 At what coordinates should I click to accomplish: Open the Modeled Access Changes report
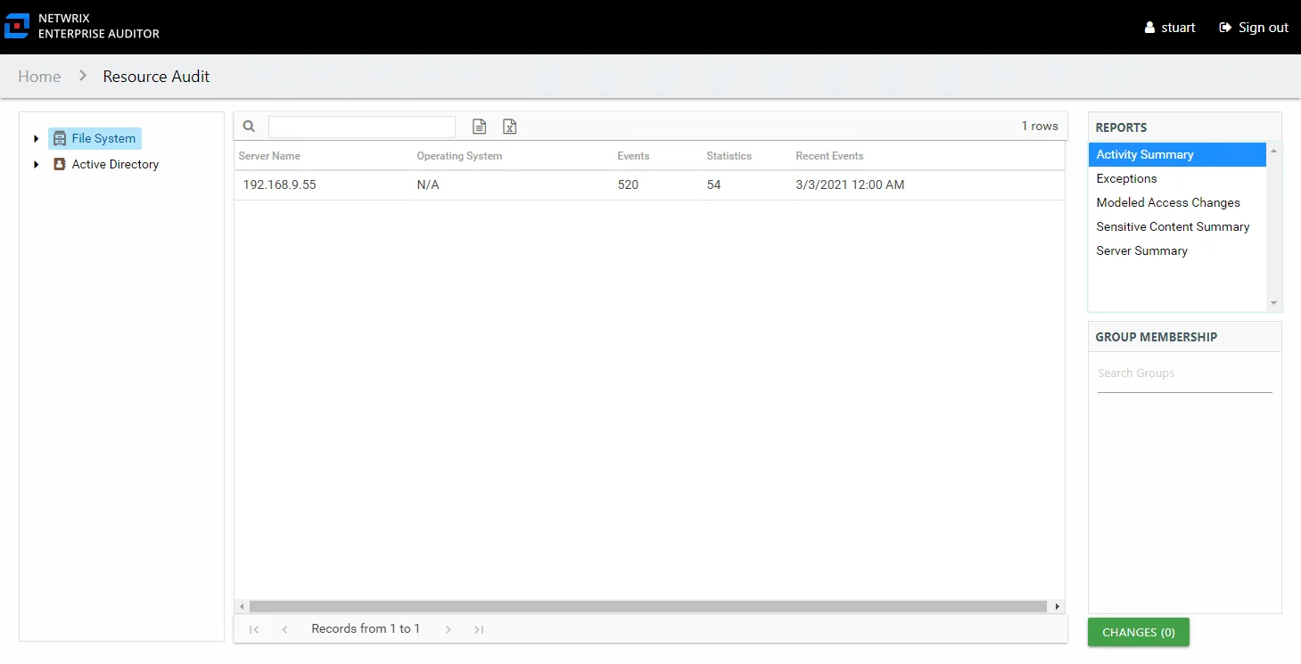tap(1177, 202)
